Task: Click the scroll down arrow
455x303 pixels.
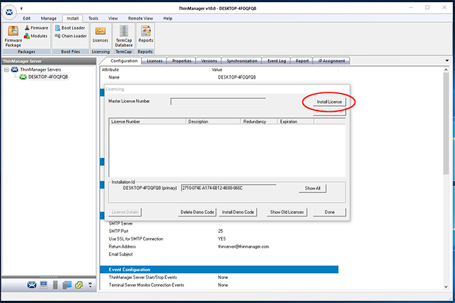Action: 446,287
